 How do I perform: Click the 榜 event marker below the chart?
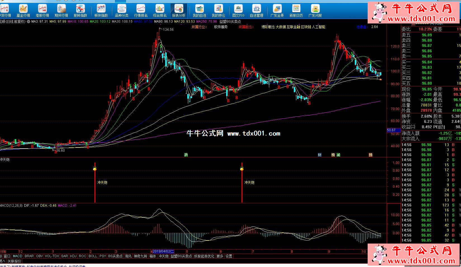coord(333,155)
